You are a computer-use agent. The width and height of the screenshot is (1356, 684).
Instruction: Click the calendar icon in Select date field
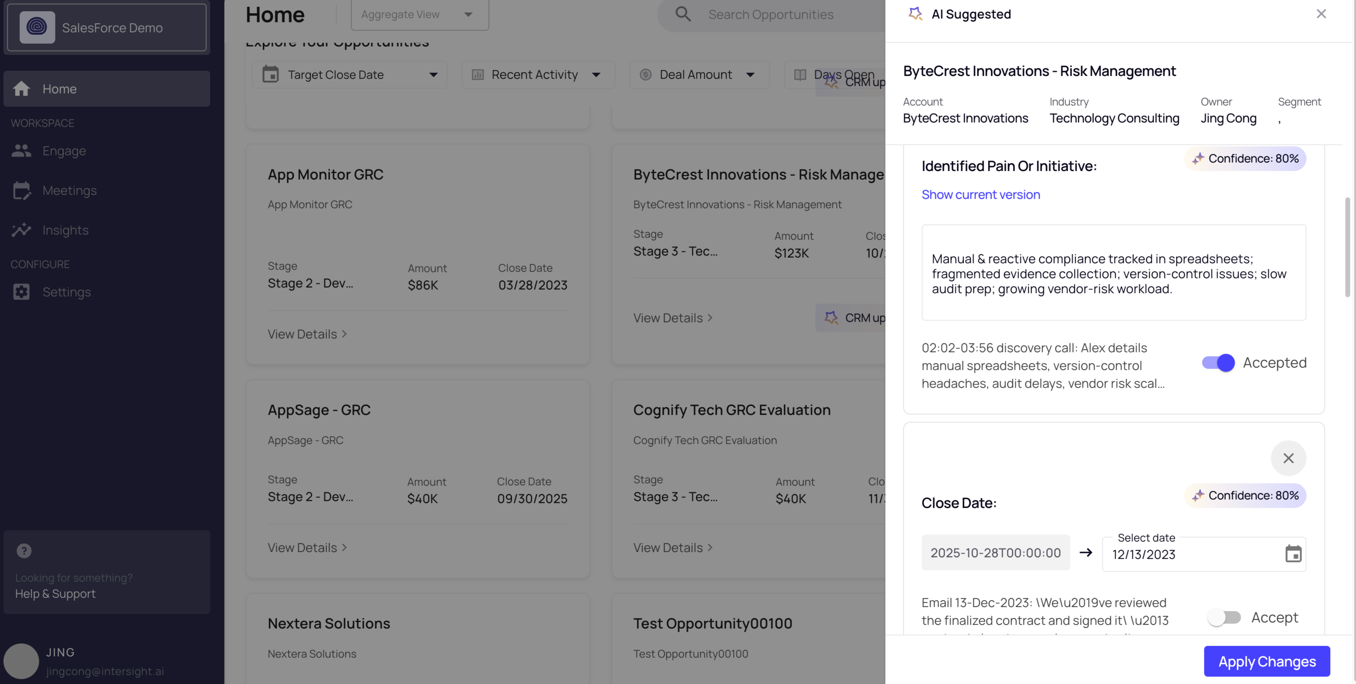(1293, 554)
